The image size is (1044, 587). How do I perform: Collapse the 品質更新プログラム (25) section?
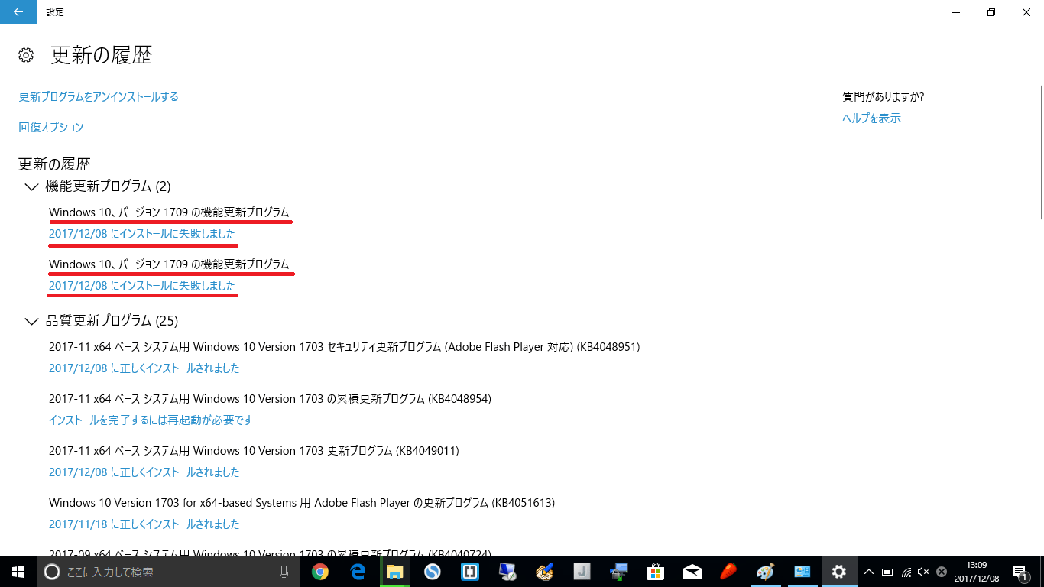[31, 321]
